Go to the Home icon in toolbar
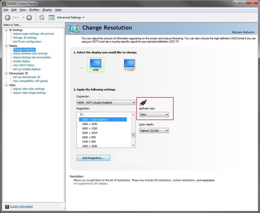The width and height of the screenshot is (260, 213). [x=42, y=18]
